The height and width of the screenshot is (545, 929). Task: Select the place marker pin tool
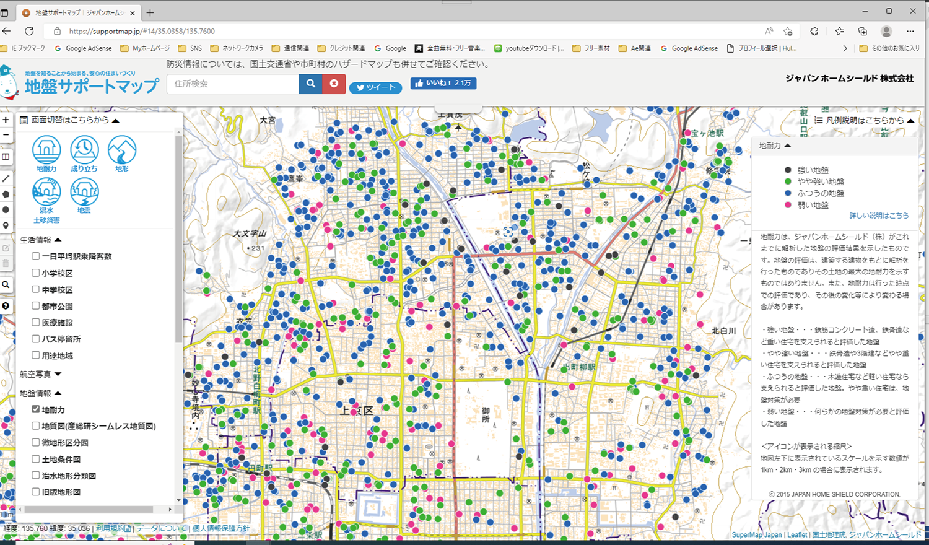[x=6, y=225]
